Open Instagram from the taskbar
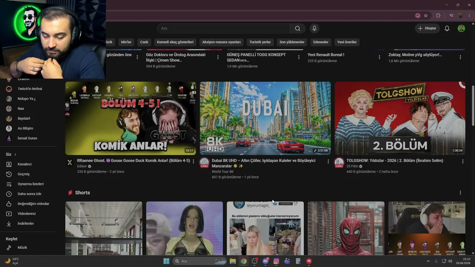The height and width of the screenshot is (267, 475). click(x=276, y=261)
